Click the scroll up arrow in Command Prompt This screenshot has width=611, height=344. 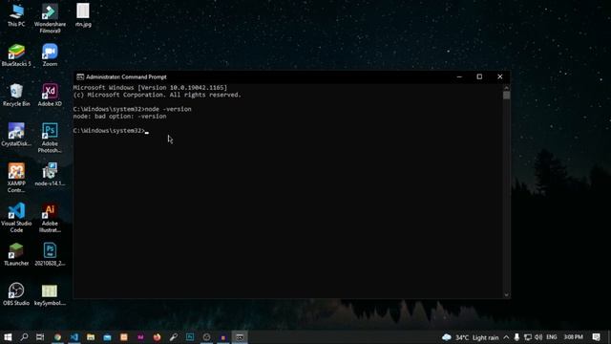coord(507,87)
